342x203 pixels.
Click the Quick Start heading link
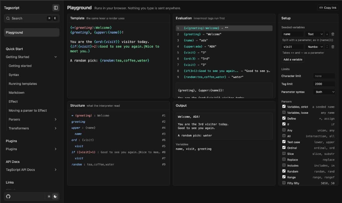point(14,49)
